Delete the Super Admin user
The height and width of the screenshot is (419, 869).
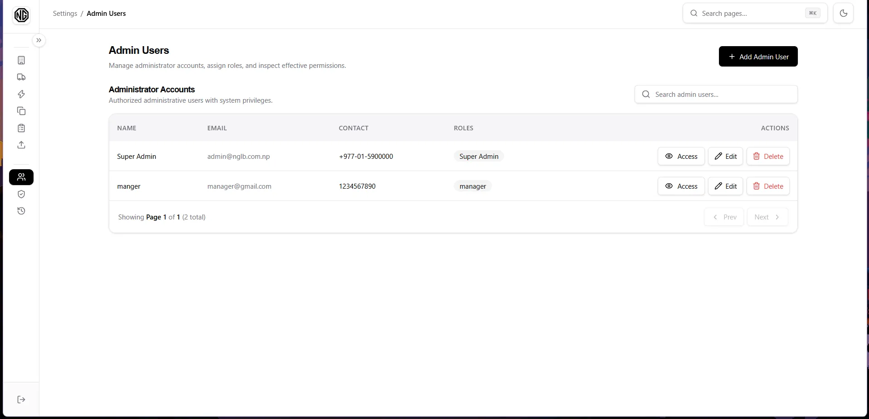coord(768,156)
